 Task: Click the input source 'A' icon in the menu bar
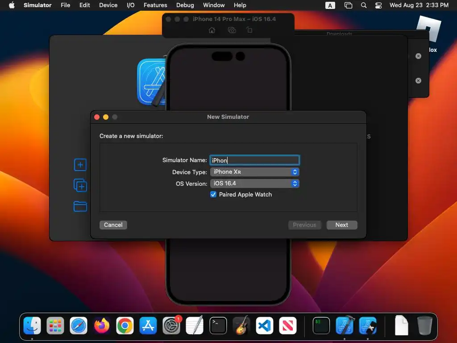pyautogui.click(x=330, y=5)
